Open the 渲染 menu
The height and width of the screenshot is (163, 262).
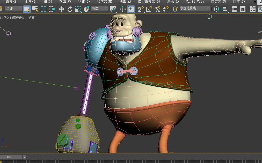(173, 2)
